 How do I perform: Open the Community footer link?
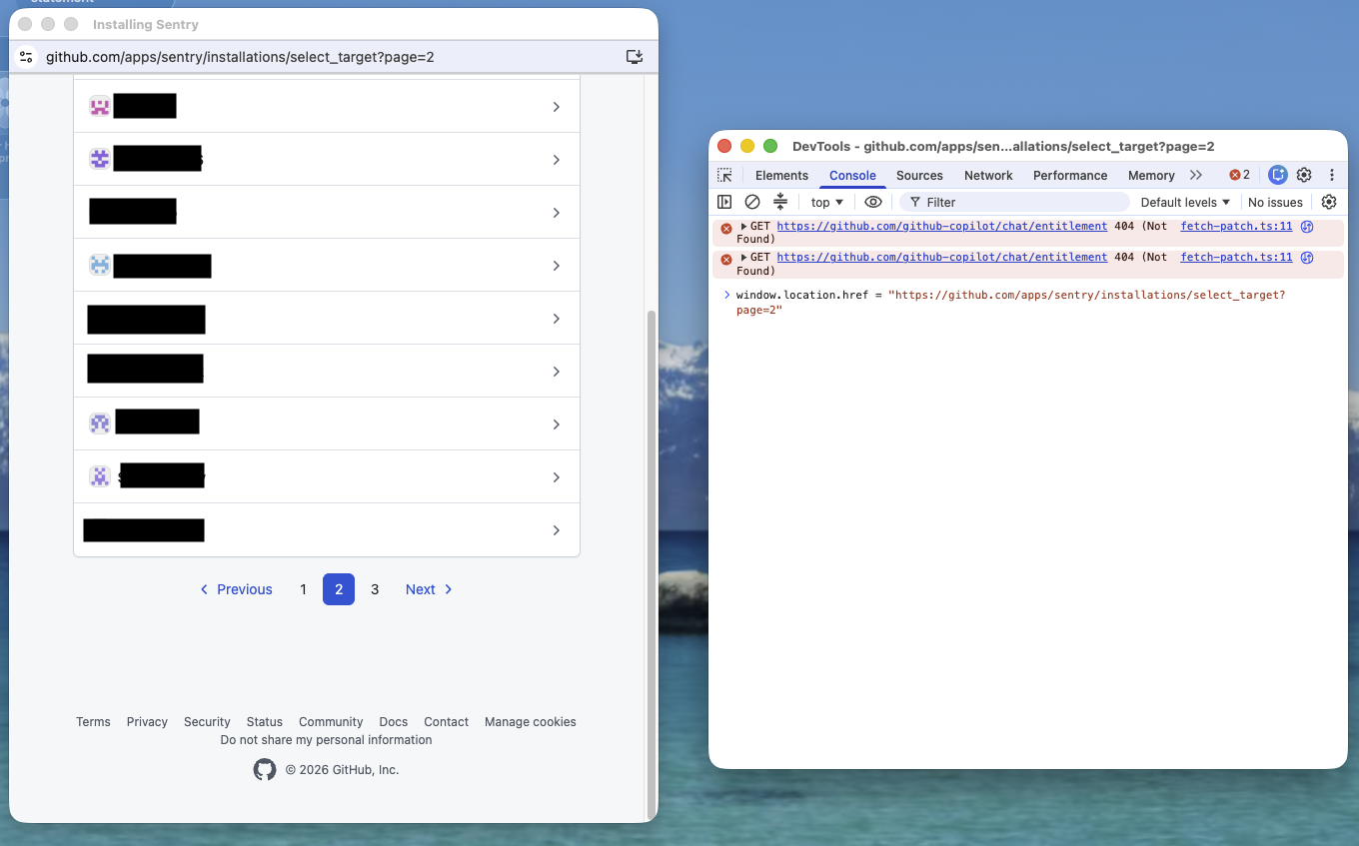[331, 722]
